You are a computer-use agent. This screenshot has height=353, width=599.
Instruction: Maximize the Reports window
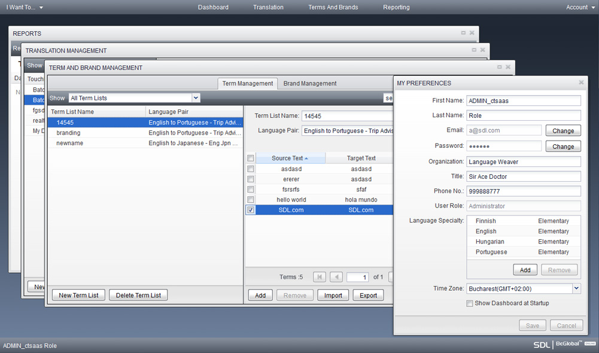coord(463,33)
